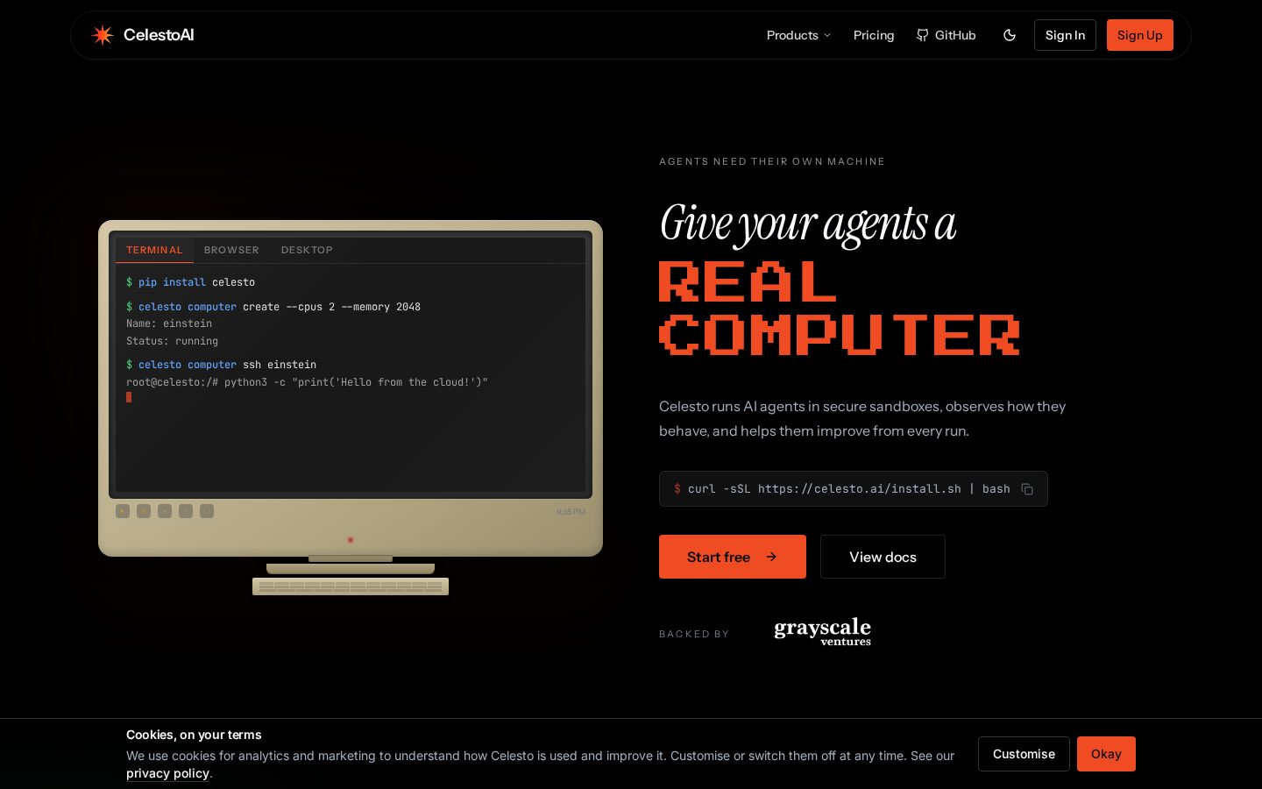Viewport: 1262px width, 789px height.
Task: Click the 'REAL COMPUTER' pixel headline
Action: point(840,309)
